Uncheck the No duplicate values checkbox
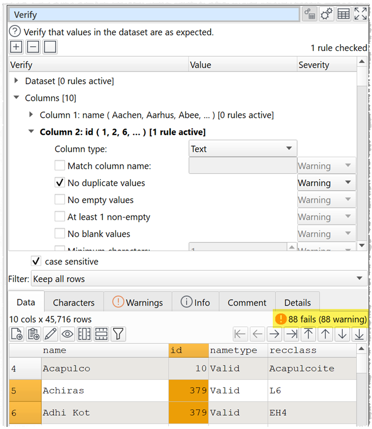 60,183
